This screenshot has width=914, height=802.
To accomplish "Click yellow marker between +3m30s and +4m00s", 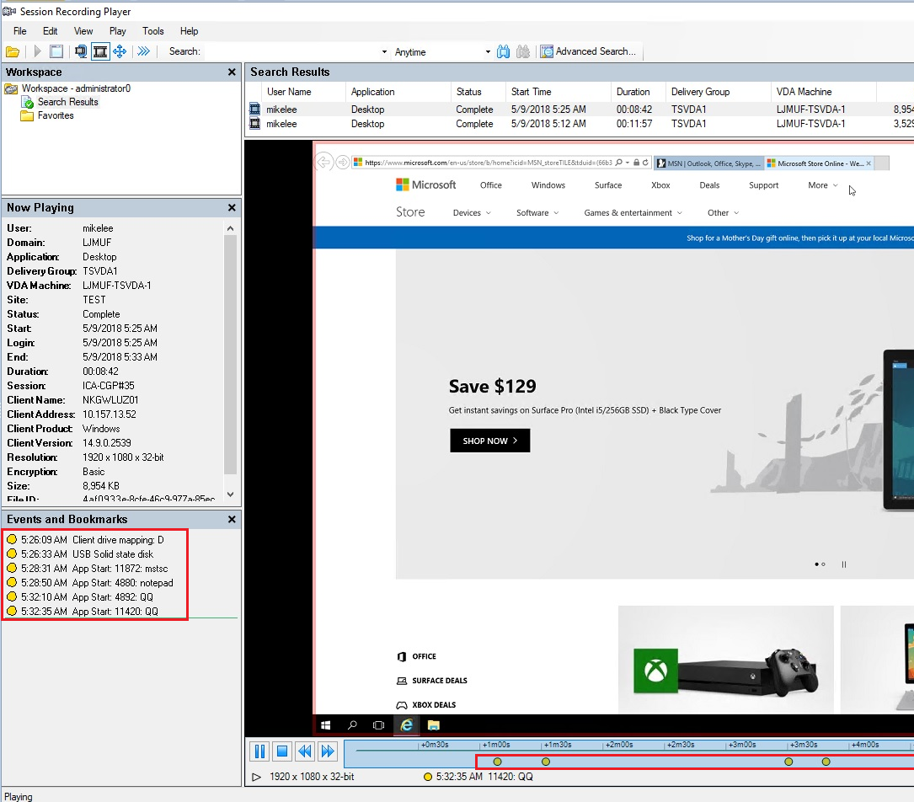I will click(826, 762).
